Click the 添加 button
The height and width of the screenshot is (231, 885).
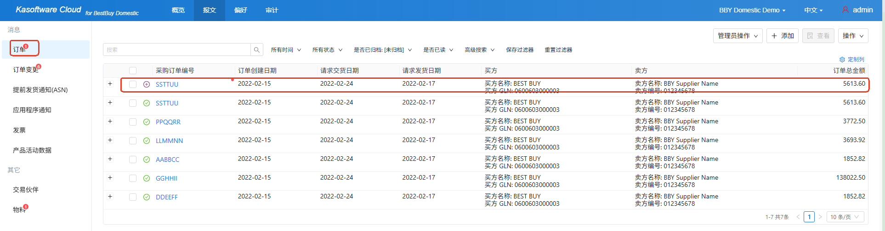782,36
